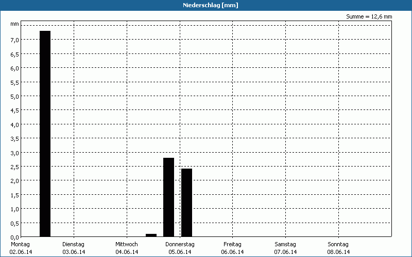Click the date 08.06.14
Screen dimensions: 412x257
338,252
